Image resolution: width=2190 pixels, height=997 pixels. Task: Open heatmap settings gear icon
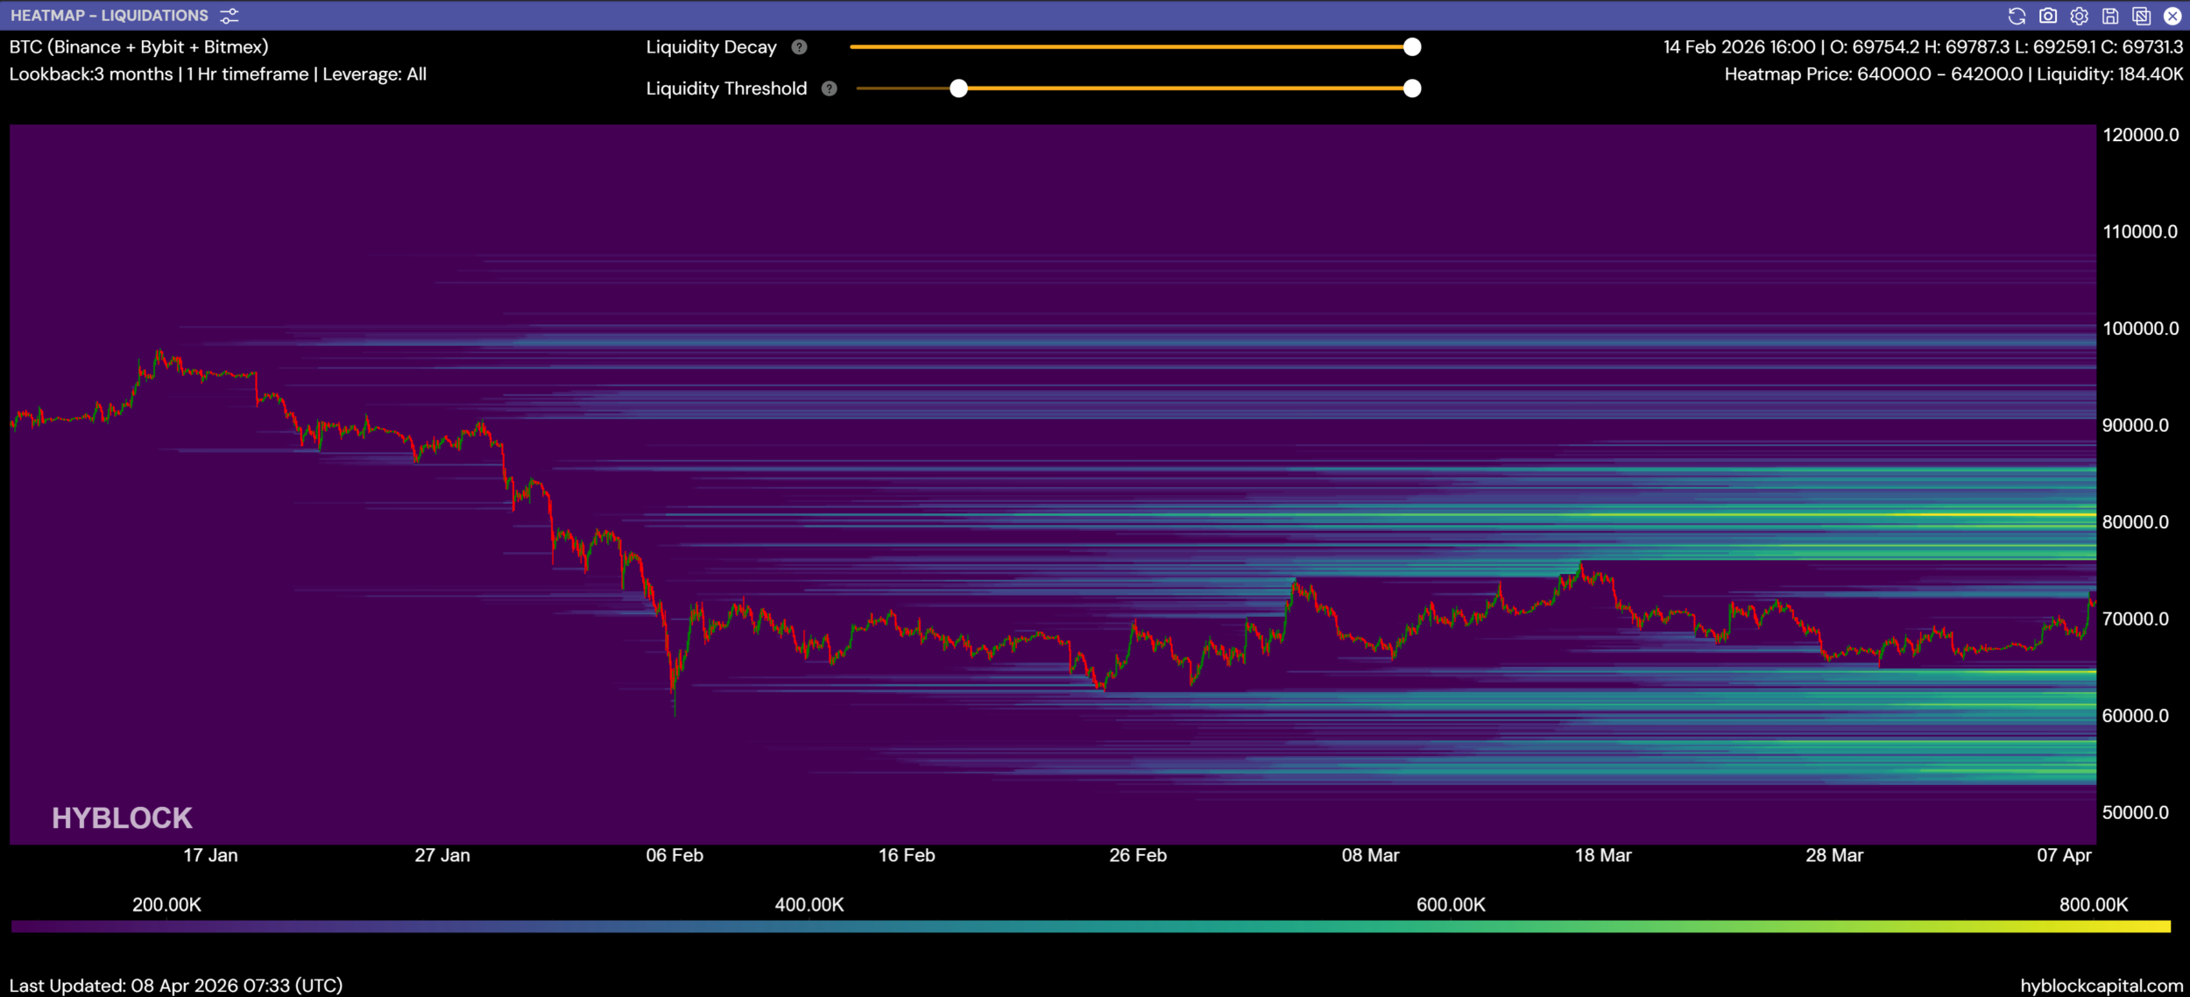2079,16
